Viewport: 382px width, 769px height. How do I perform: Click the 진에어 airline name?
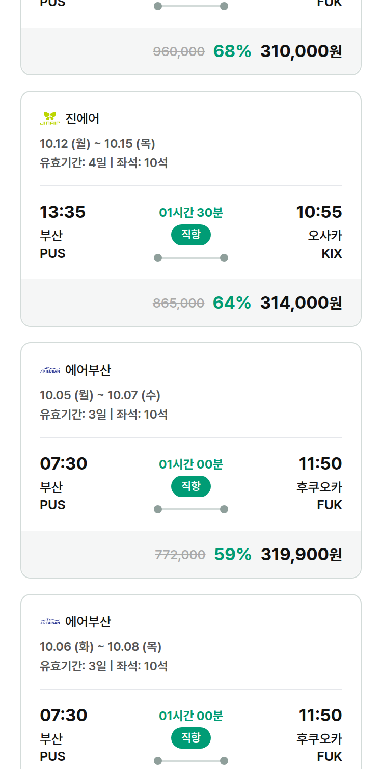83,119
